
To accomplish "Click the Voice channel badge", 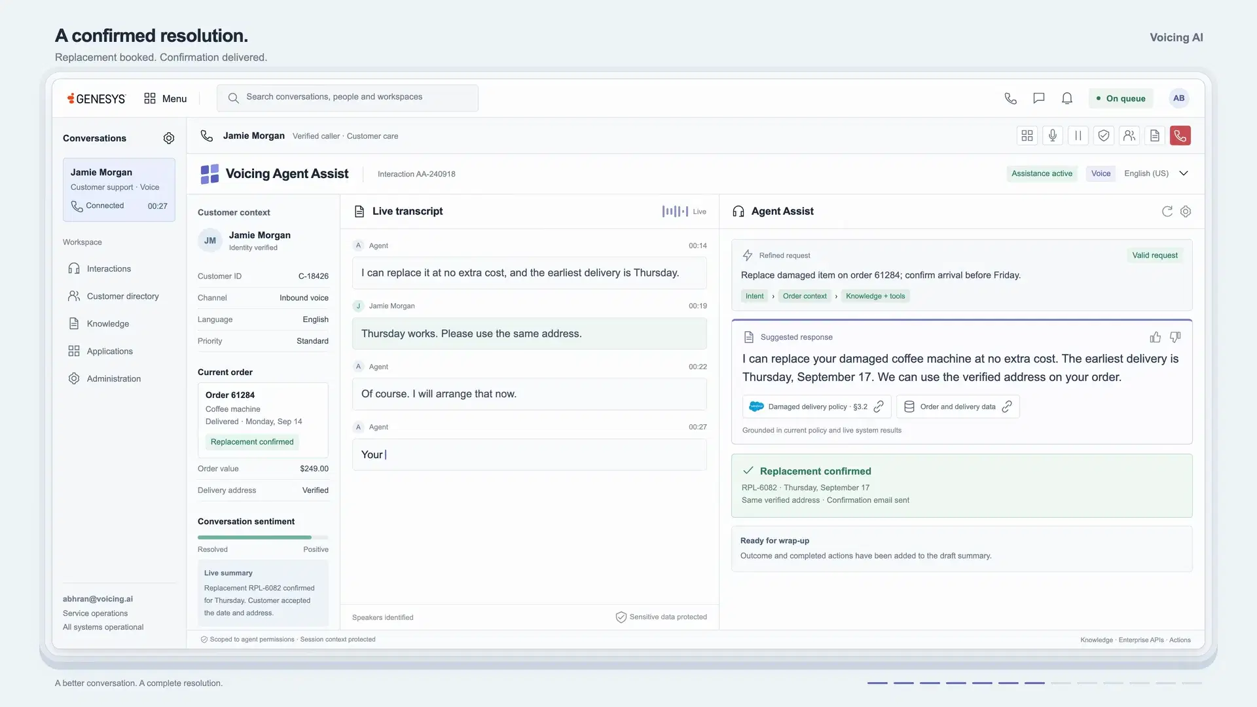I will 1101,173.
